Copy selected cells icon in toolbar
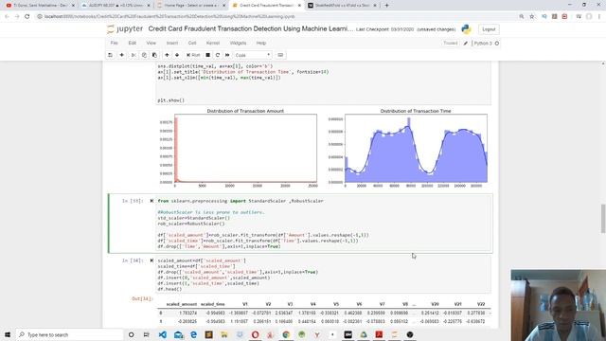This screenshot has width=606, height=341. (144, 55)
